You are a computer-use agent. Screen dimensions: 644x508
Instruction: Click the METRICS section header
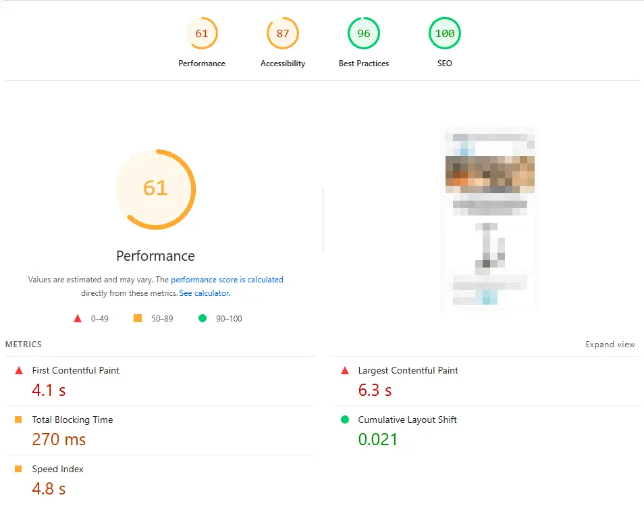click(23, 344)
